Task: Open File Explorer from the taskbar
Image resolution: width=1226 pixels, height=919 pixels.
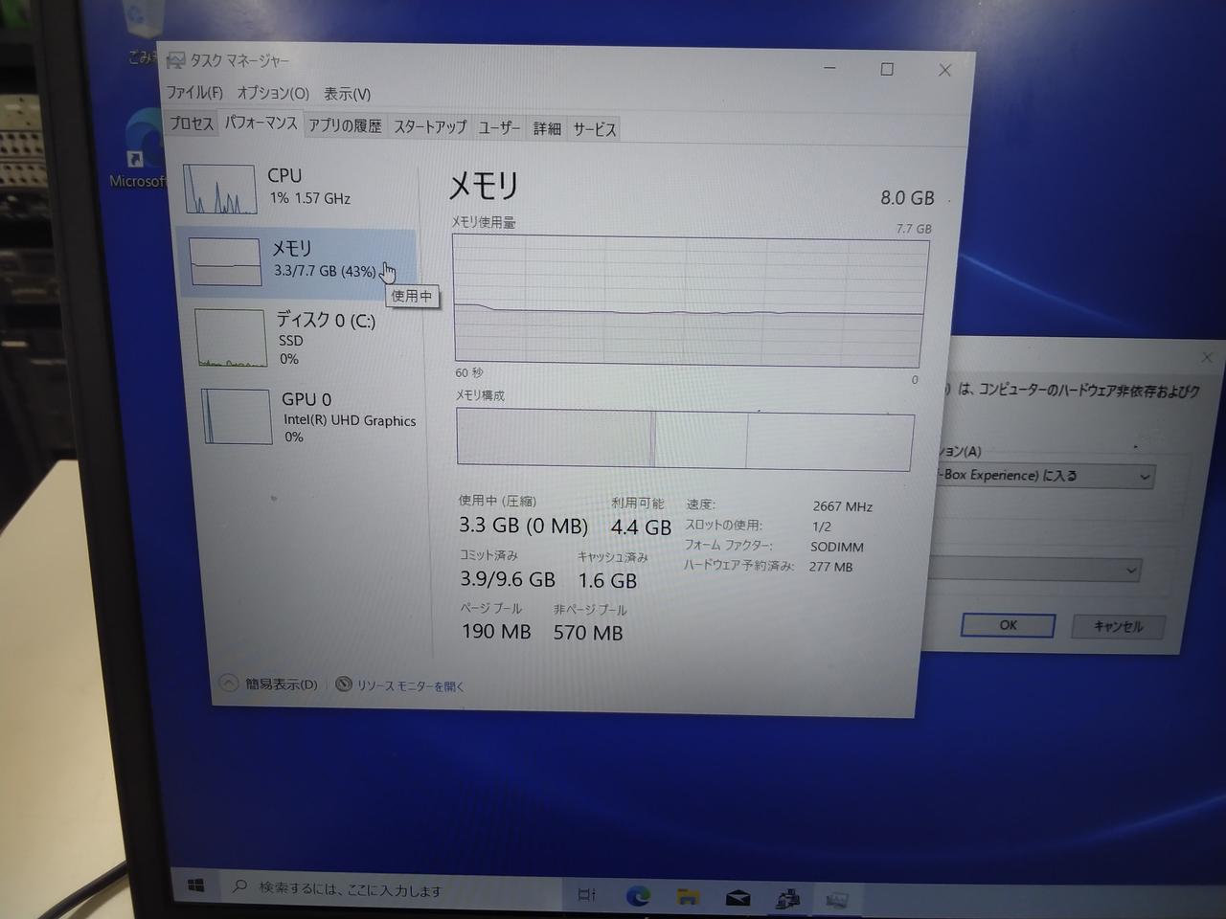Action: click(688, 897)
